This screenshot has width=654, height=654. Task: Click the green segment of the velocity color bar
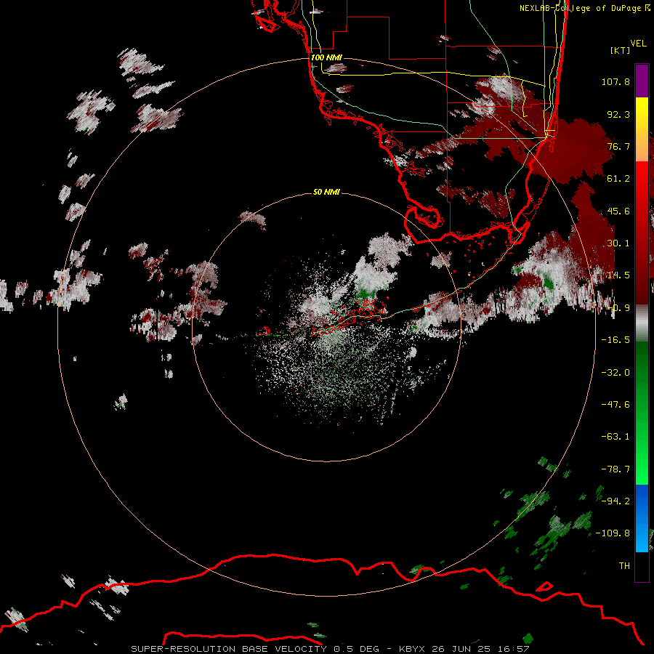click(642, 413)
